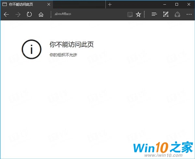Click the Forward navigation arrow
The width and height of the screenshot is (195, 159).
point(18,14)
